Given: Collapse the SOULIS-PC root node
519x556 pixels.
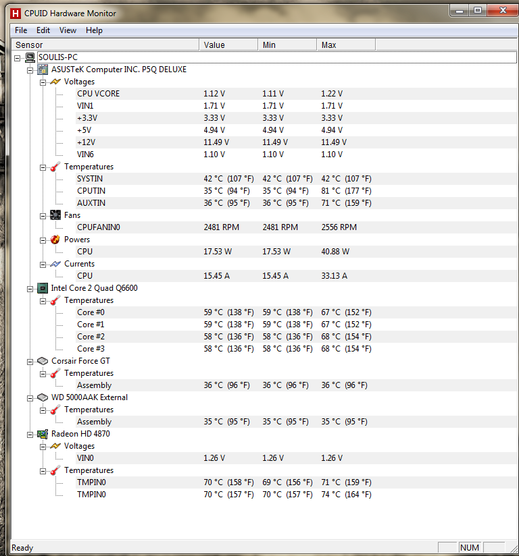Looking at the screenshot, I should coord(17,58).
